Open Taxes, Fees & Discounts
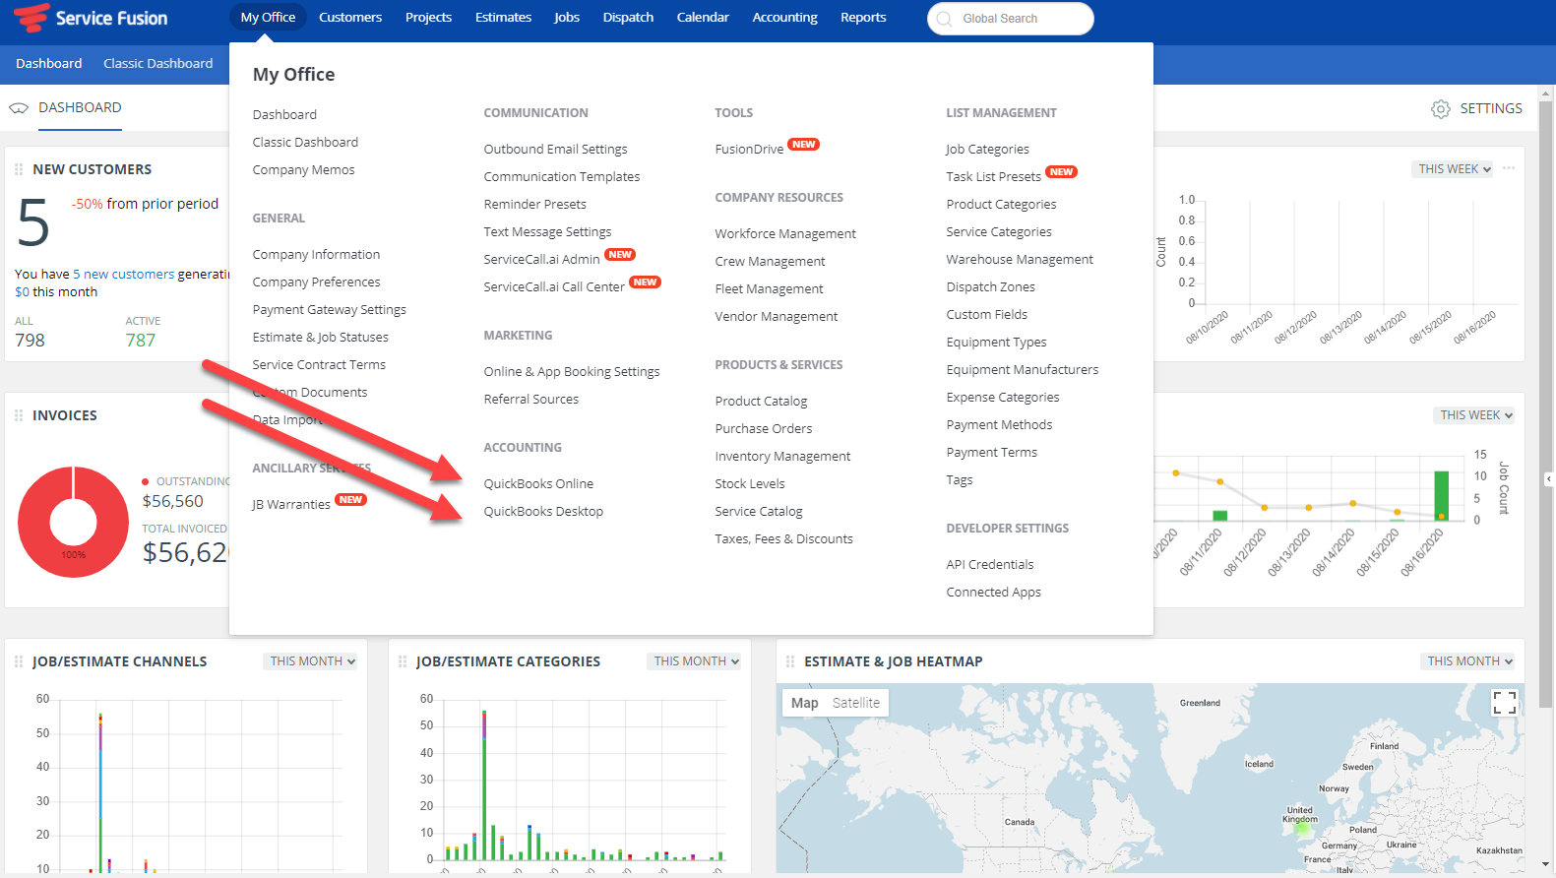 click(x=783, y=539)
